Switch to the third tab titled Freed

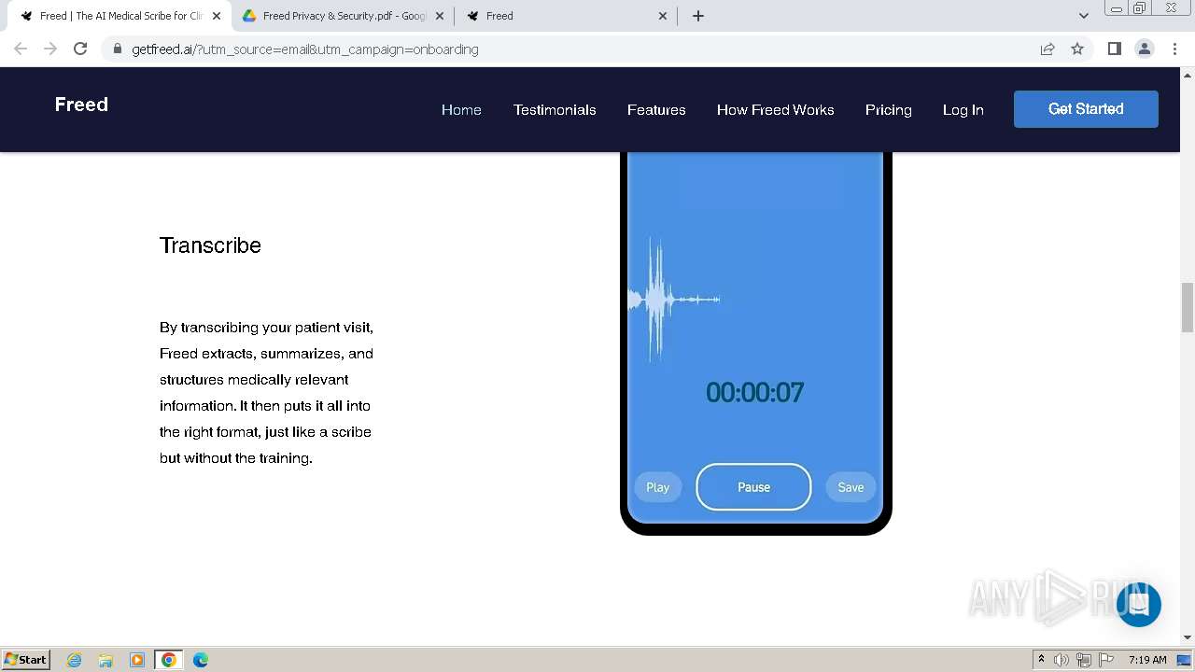[567, 16]
